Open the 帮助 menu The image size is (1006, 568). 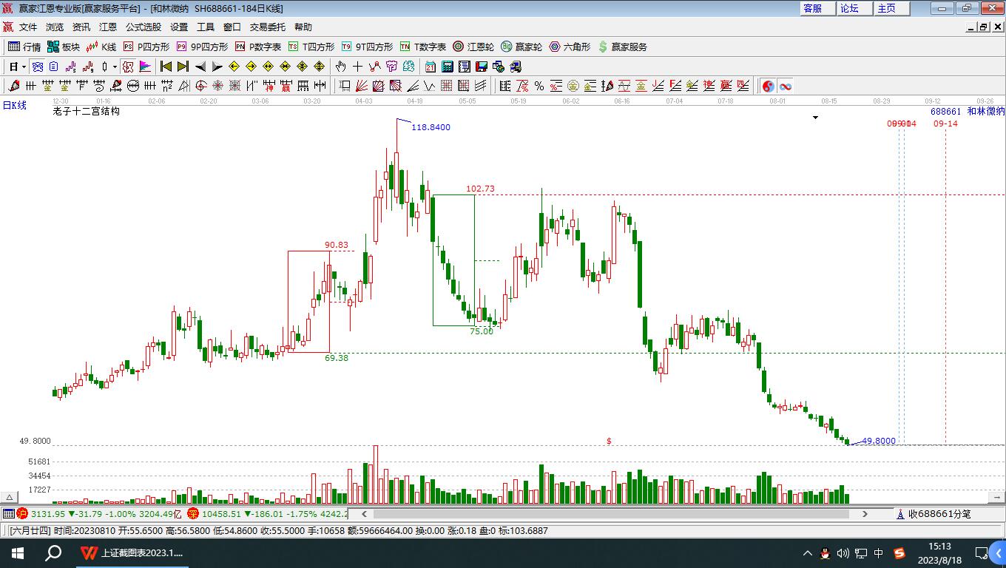[x=303, y=27]
